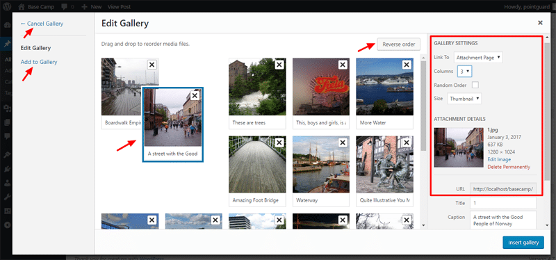Click the plus New icon in admin bar

pos(84,7)
